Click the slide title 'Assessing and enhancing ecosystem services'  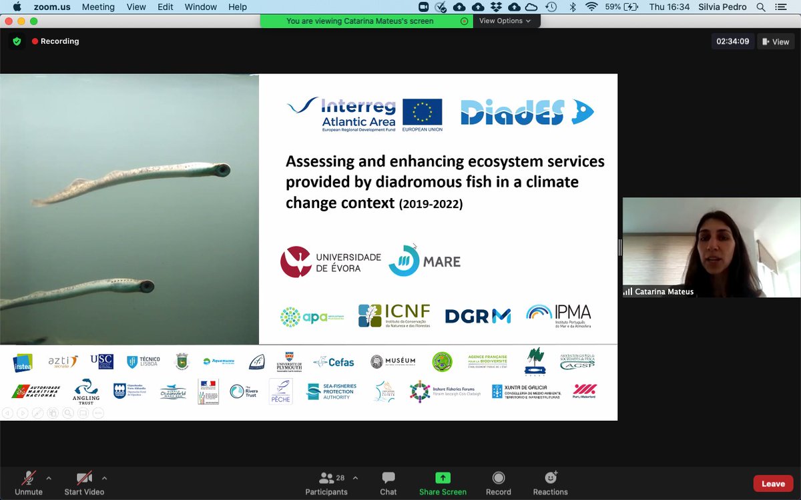[x=445, y=161]
